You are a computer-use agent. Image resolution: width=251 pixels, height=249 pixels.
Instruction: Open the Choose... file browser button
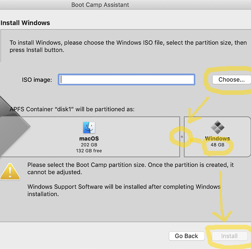[x=231, y=79]
